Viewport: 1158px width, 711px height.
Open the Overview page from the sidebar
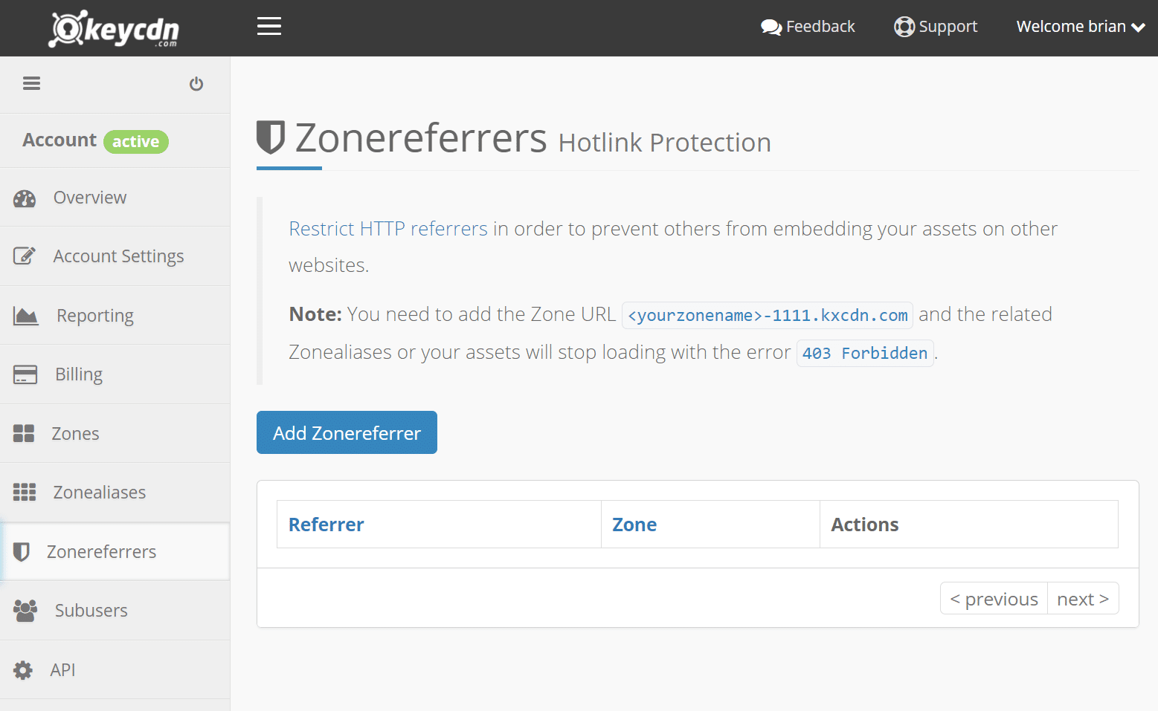89,197
